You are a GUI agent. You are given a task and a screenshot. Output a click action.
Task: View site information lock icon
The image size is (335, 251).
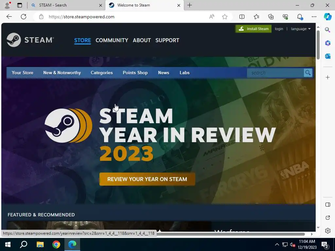(x=41, y=17)
